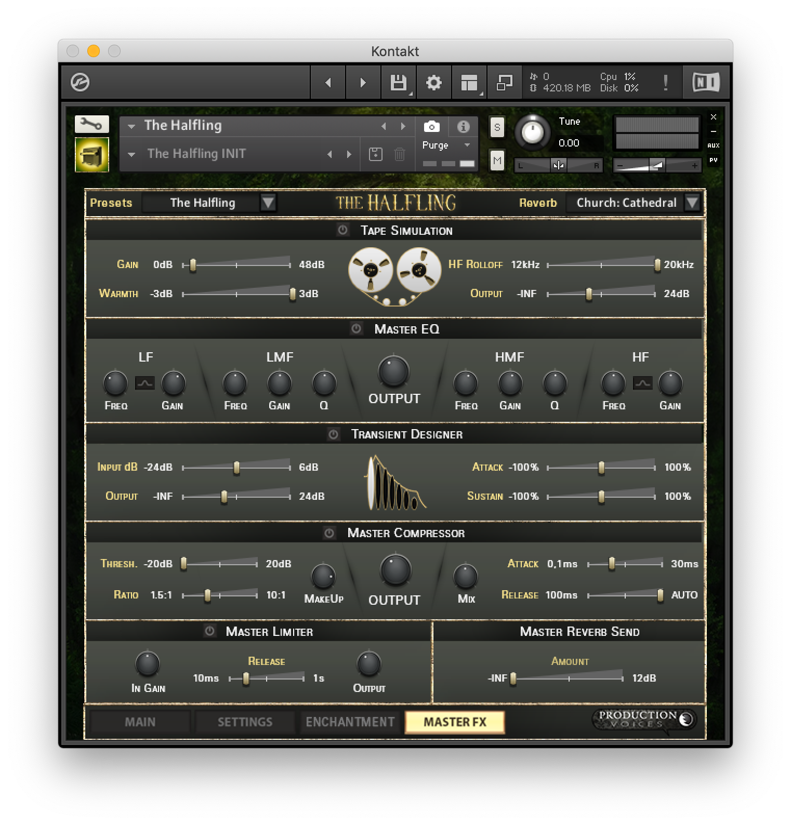The width and height of the screenshot is (791, 825).
Task: Click the minimized view window icon
Action: 504,82
